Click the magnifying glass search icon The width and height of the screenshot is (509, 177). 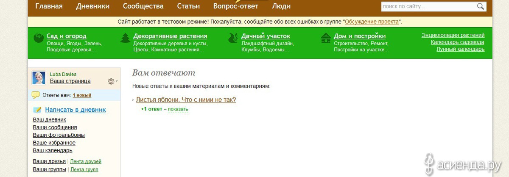pos(481,6)
